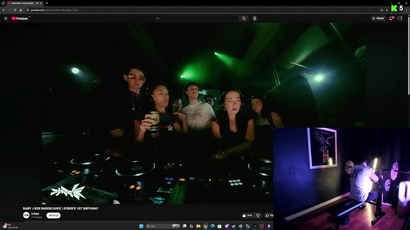Go forward with the browser forward arrow
This screenshot has height=230, width=410.
pos(9,10)
